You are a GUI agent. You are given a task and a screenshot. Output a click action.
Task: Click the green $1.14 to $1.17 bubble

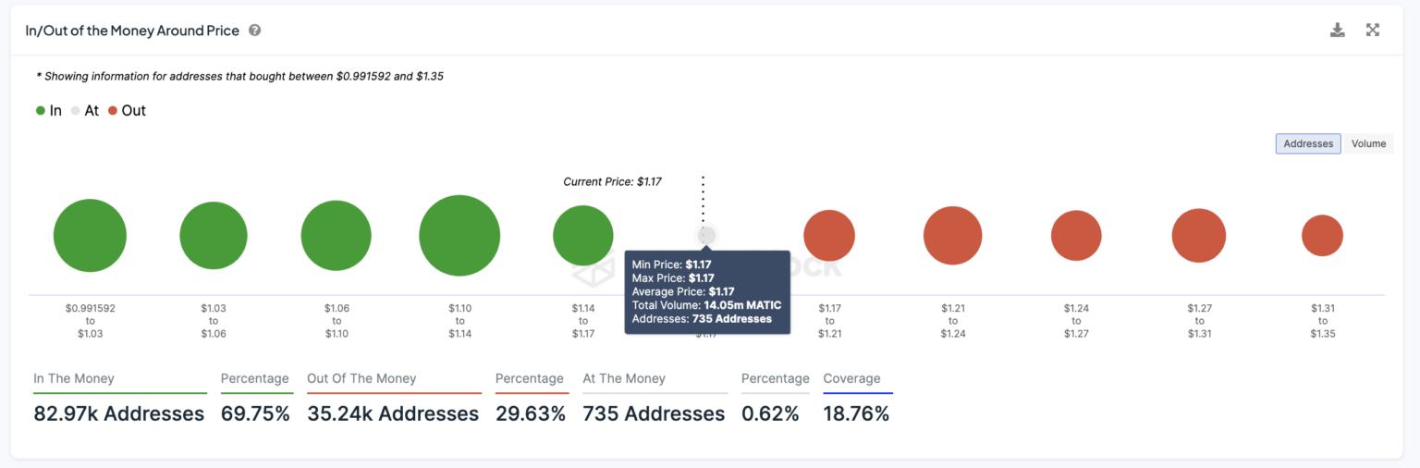[x=582, y=236]
